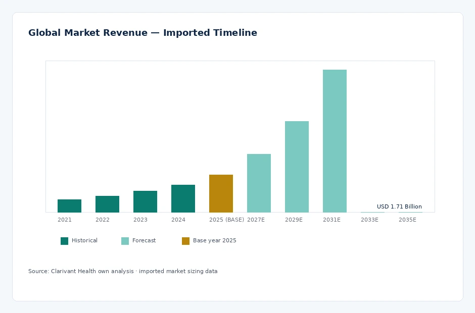Select the 2024 historical bar
Image resolution: width=475 pixels, height=313 pixels.
183,198
